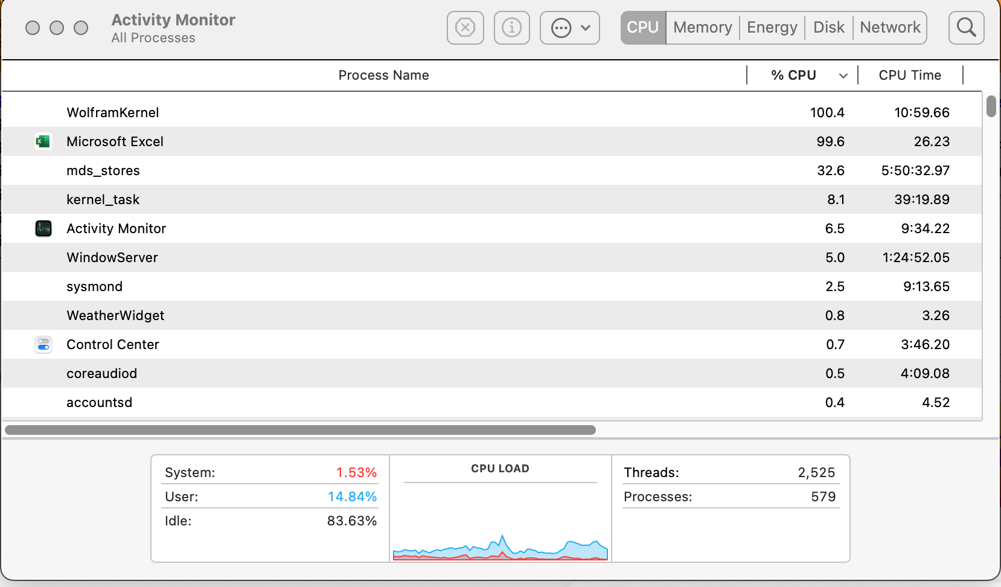1001x587 pixels.
Task: Select the WindowServer process row
Action: (492, 257)
